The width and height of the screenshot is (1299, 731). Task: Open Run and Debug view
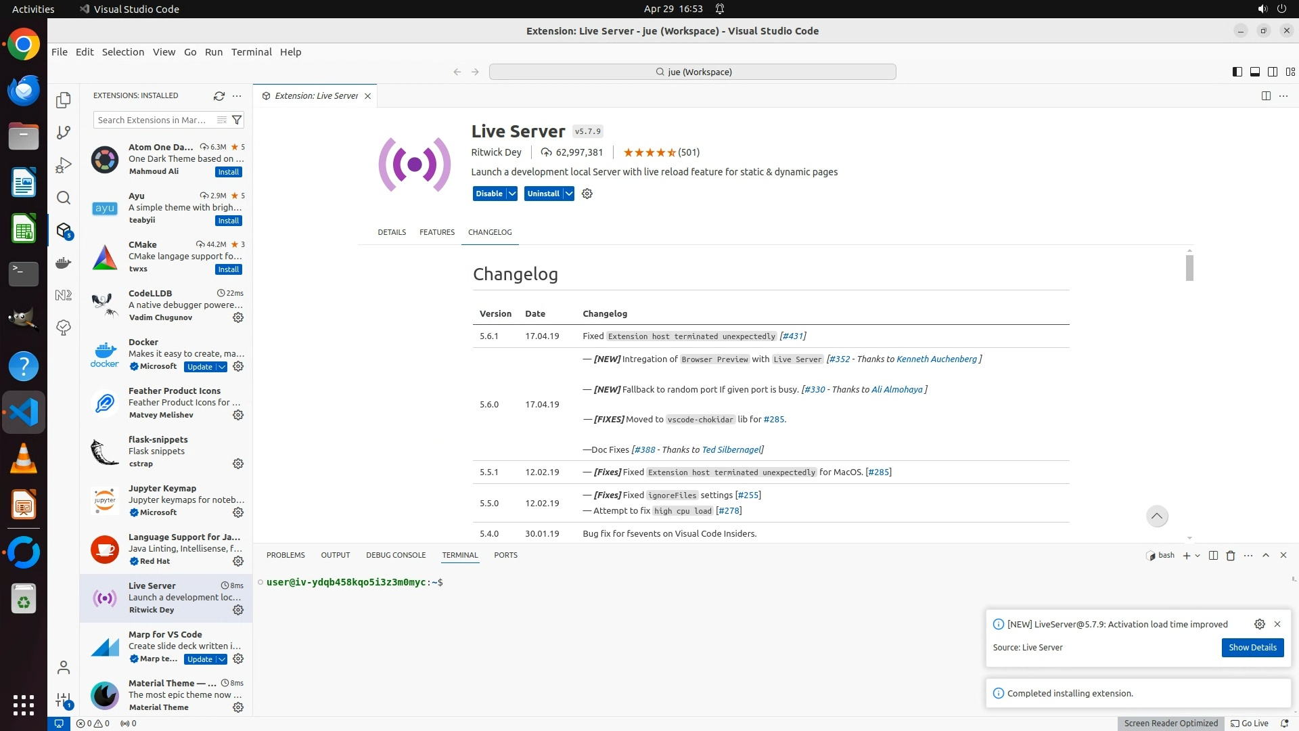click(64, 165)
